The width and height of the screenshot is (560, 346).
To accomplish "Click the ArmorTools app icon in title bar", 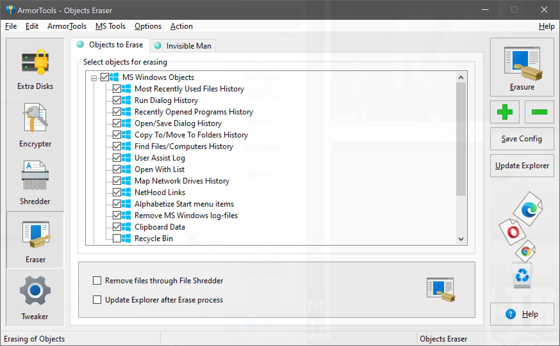I will 10,10.
